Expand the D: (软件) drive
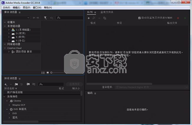 coord(9,33)
